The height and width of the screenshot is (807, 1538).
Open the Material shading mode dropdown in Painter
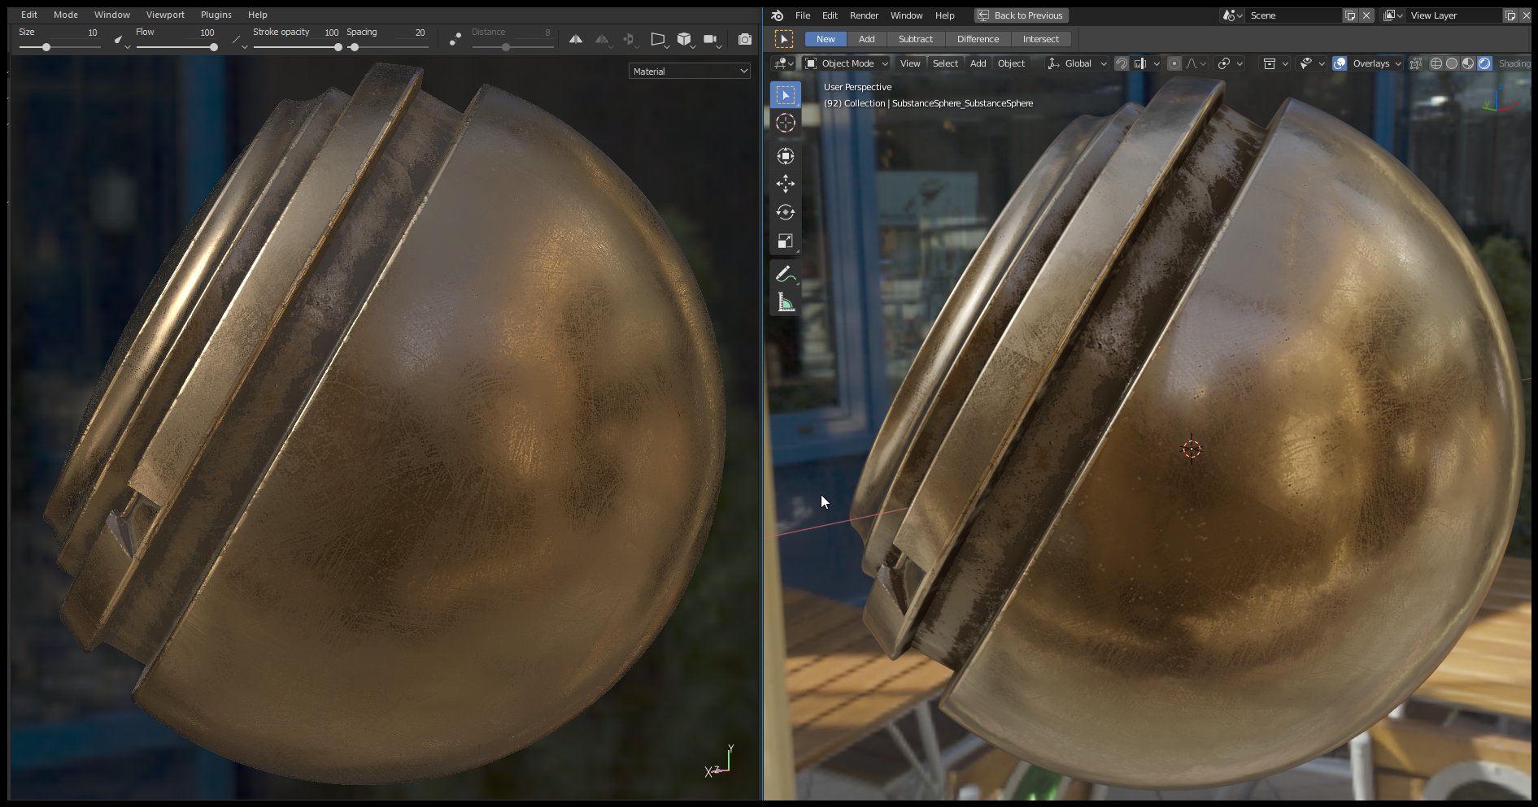(688, 71)
